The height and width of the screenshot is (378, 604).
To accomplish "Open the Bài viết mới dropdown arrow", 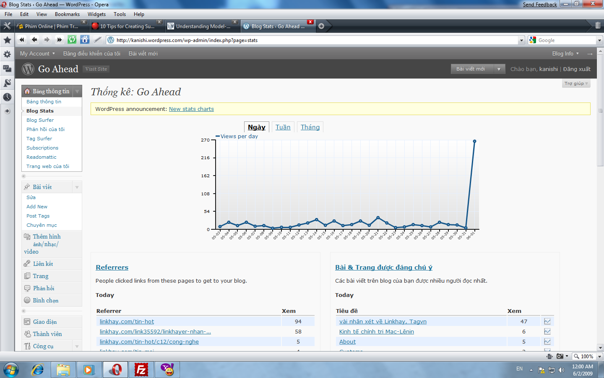I will coord(499,69).
